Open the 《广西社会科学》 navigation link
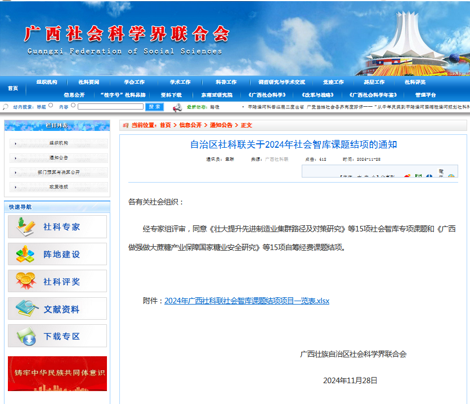 [x=267, y=95]
